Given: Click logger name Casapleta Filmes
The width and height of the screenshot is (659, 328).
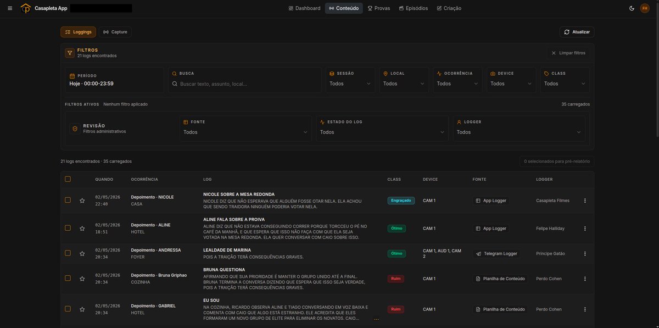Looking at the screenshot, I should (x=552, y=201).
